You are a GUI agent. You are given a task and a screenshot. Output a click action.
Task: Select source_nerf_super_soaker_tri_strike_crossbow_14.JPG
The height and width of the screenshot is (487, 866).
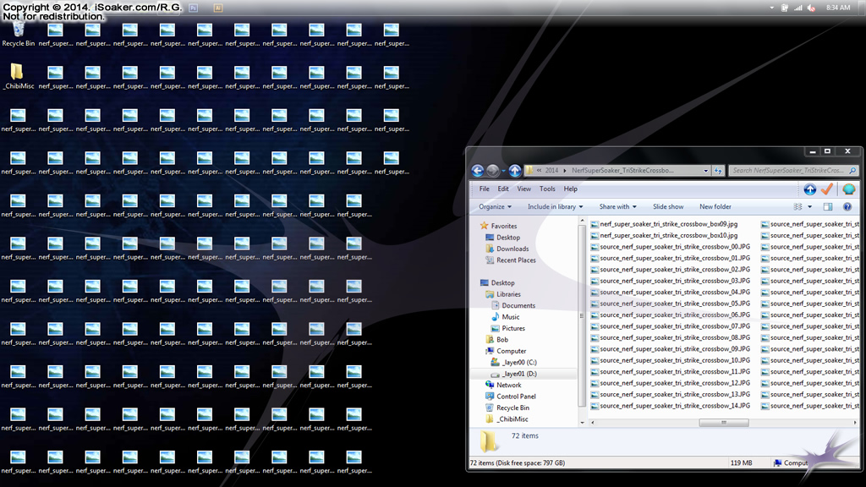click(x=671, y=406)
